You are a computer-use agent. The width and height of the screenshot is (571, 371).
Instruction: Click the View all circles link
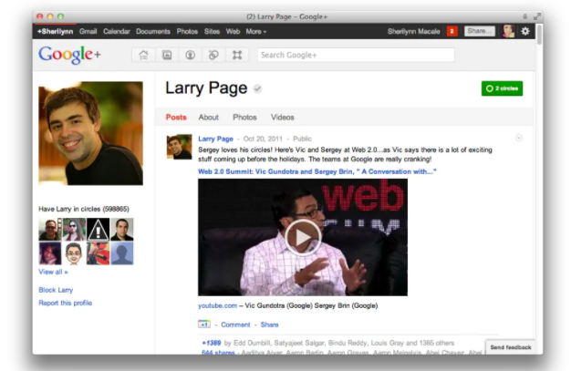coord(53,272)
